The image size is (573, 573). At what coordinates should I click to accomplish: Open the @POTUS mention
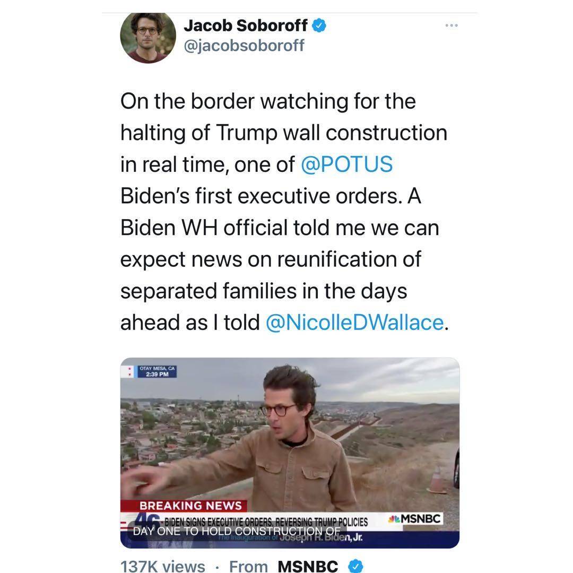coord(346,164)
